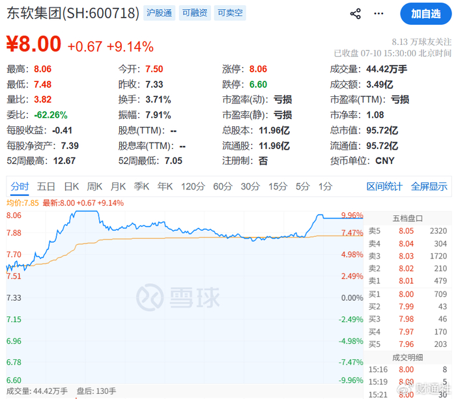
Task: Select the 5分 chart tab
Action: (x=303, y=186)
